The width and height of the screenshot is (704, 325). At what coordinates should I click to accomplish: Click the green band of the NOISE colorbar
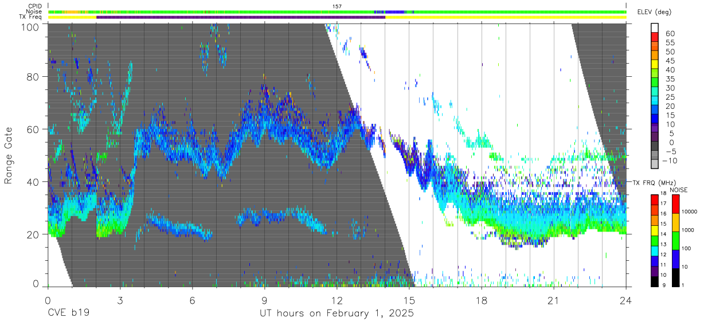675,240
